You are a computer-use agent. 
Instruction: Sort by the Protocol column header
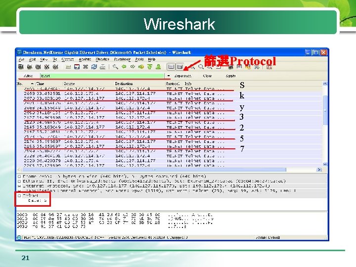[175, 84]
